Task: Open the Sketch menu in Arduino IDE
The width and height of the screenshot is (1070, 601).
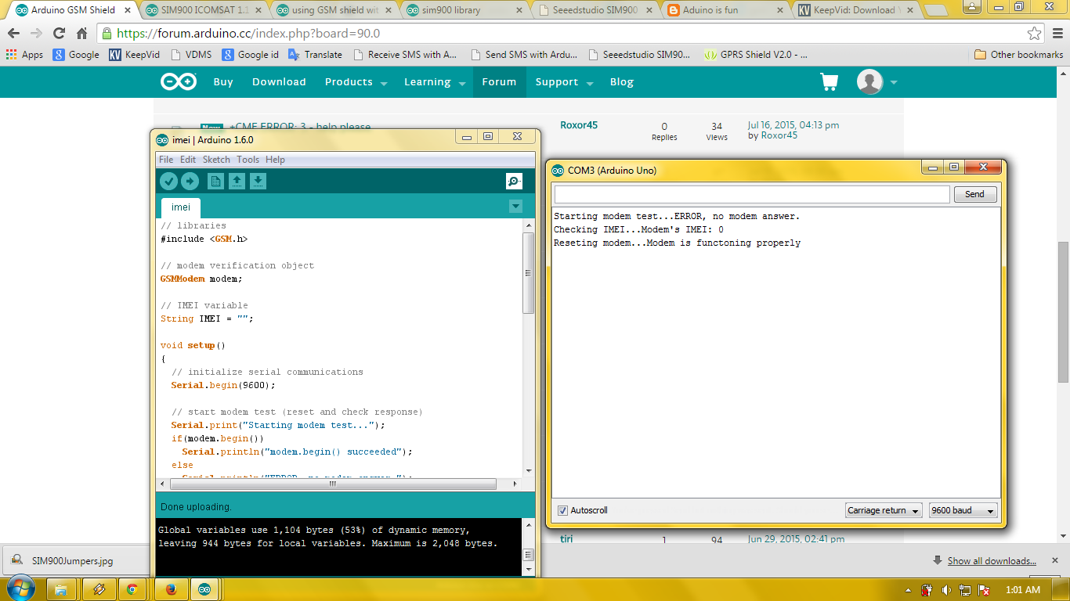Action: click(216, 160)
